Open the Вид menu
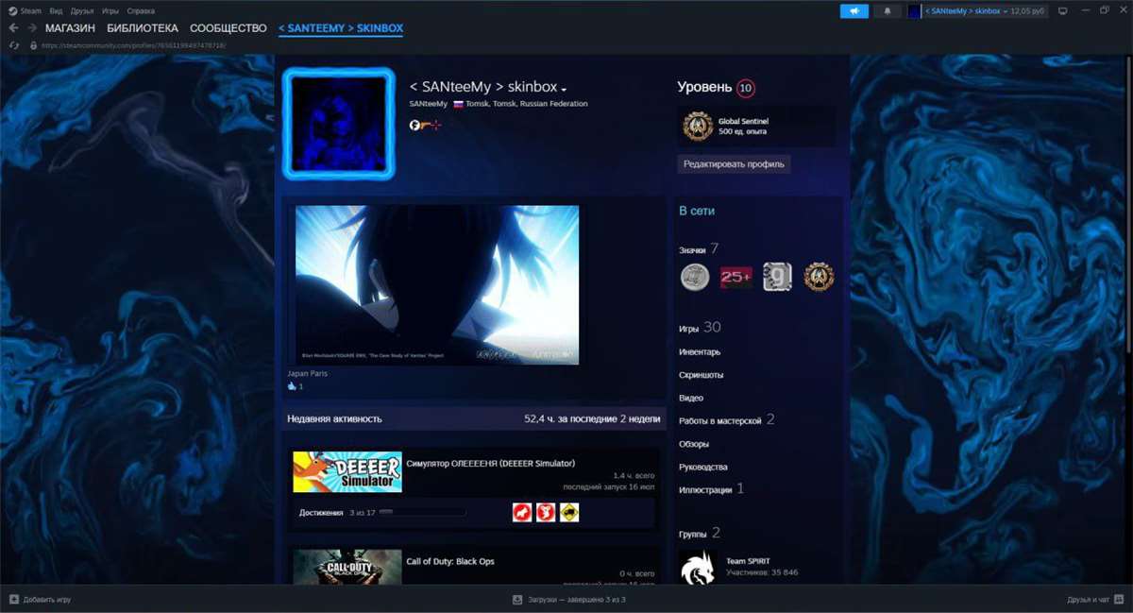This screenshot has width=1133, height=613. (x=57, y=10)
